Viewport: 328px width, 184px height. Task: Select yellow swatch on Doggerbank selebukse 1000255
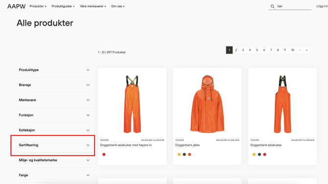[x=254, y=155]
